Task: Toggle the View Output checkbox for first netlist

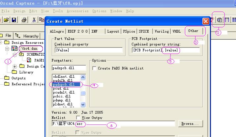Action: pyautogui.click(x=78, y=118)
